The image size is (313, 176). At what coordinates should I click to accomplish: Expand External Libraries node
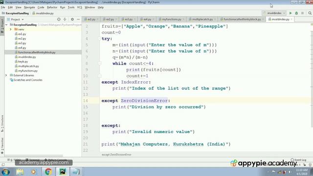[x=6, y=75]
